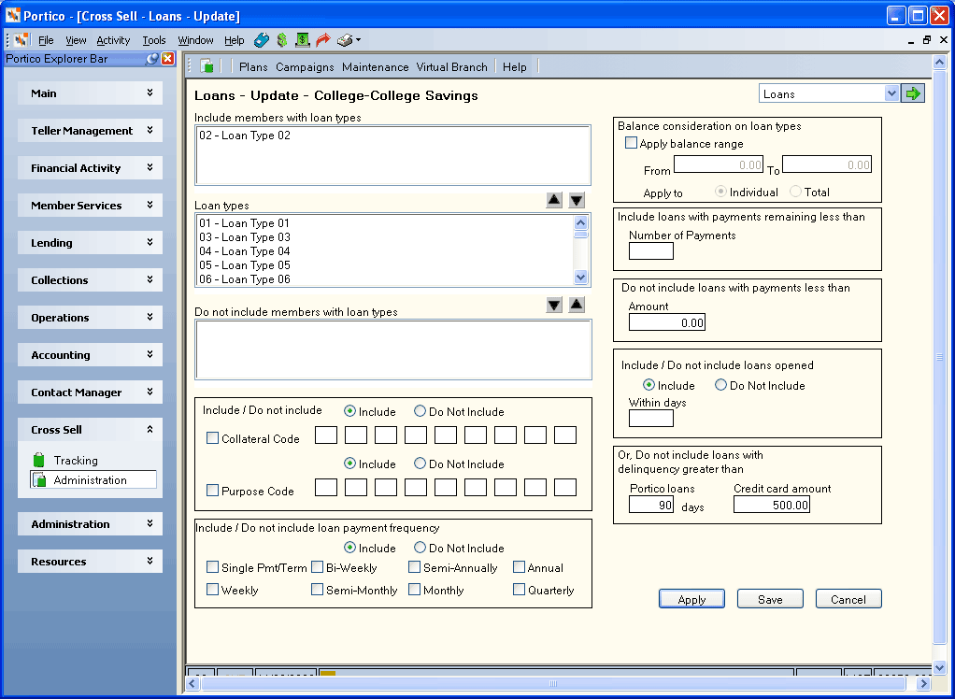955x699 pixels.
Task: Tick the Bi-Weekly payment frequency checkbox
Action: click(318, 567)
